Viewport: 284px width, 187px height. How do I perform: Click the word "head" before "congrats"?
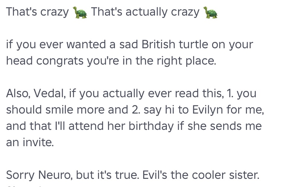pos(19,61)
